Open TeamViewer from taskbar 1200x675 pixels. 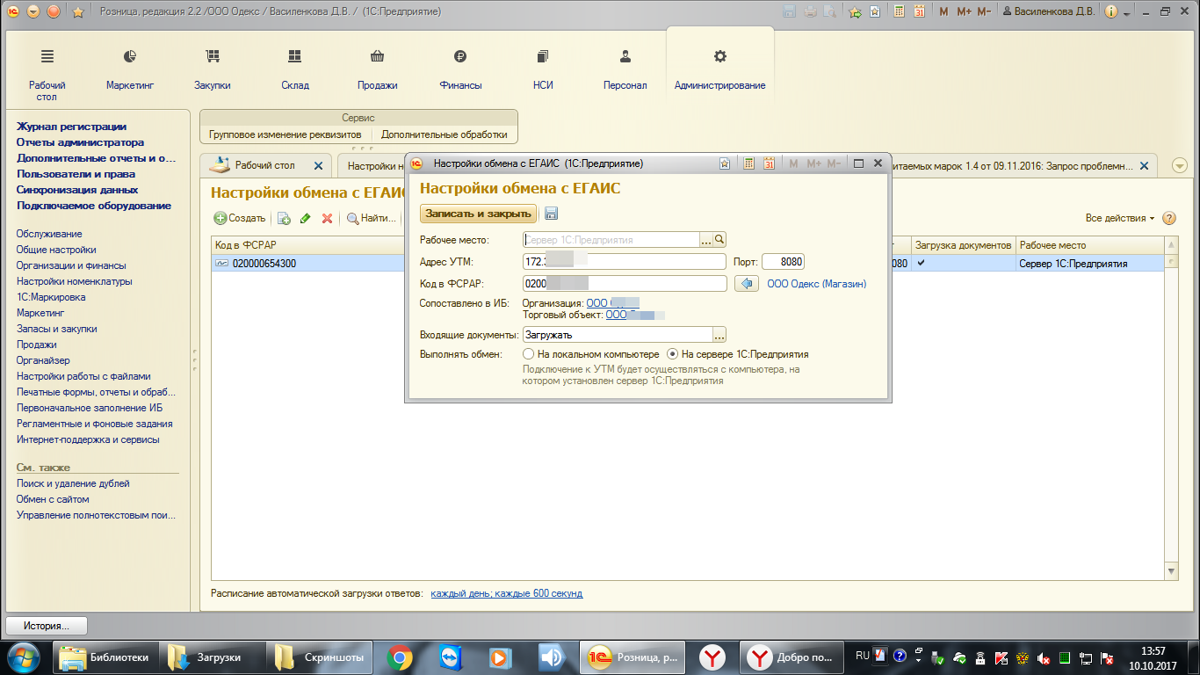pyautogui.click(x=449, y=657)
